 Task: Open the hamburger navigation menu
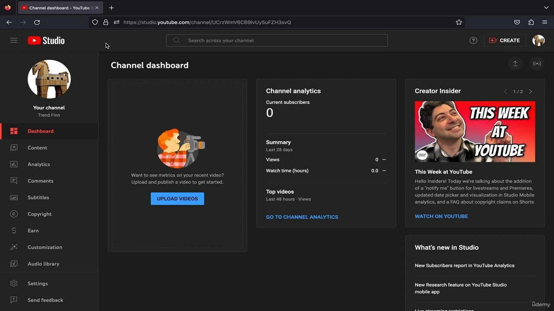14,40
